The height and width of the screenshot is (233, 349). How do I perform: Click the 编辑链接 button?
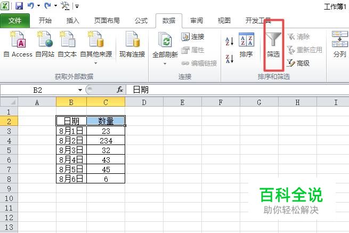pos(199,63)
